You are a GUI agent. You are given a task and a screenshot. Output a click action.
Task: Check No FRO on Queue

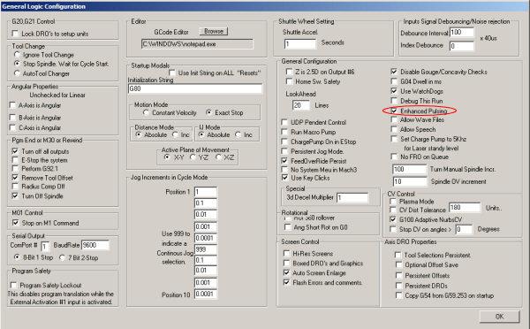[x=394, y=157]
